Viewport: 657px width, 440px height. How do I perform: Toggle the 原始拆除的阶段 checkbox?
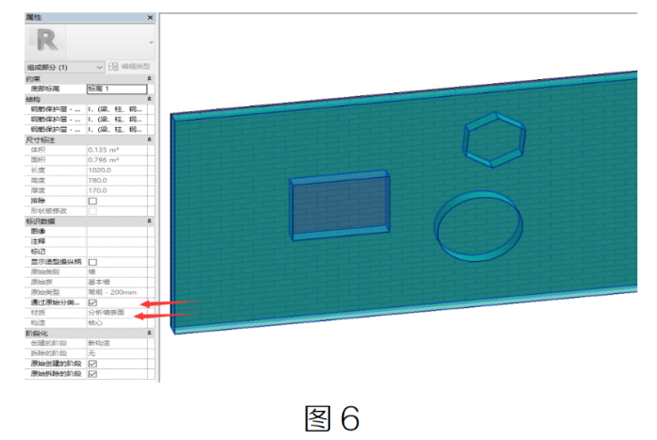(x=92, y=374)
